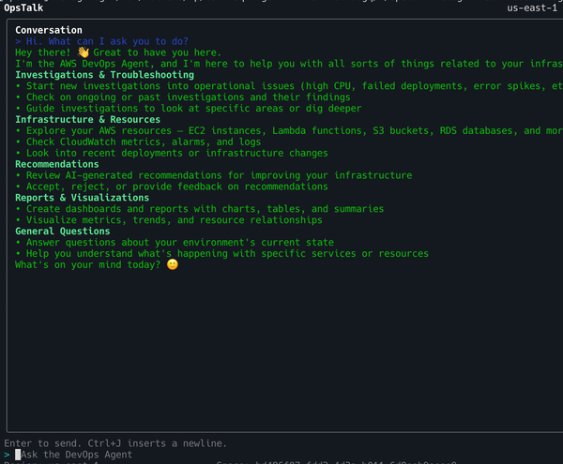
Task: Click "Answer questions about your environment's current state"
Action: [175, 242]
